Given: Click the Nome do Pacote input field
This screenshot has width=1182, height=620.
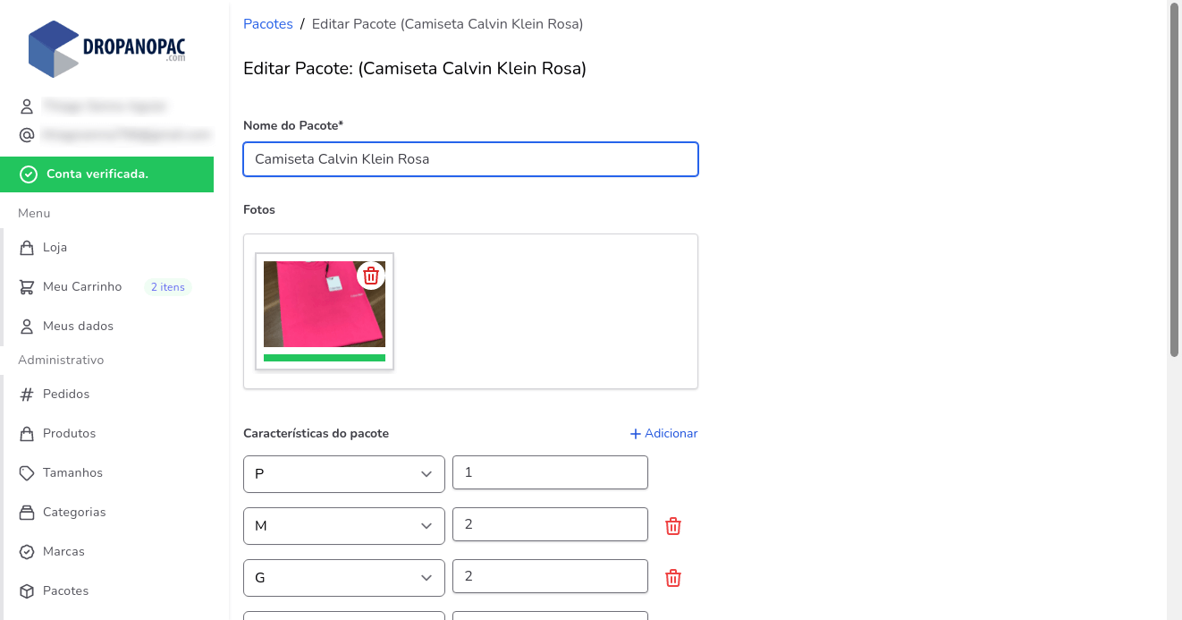Looking at the screenshot, I should [x=470, y=159].
